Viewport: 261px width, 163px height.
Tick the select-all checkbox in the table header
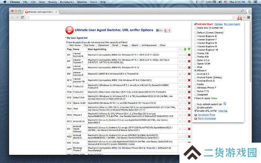pyautogui.click(x=180, y=49)
